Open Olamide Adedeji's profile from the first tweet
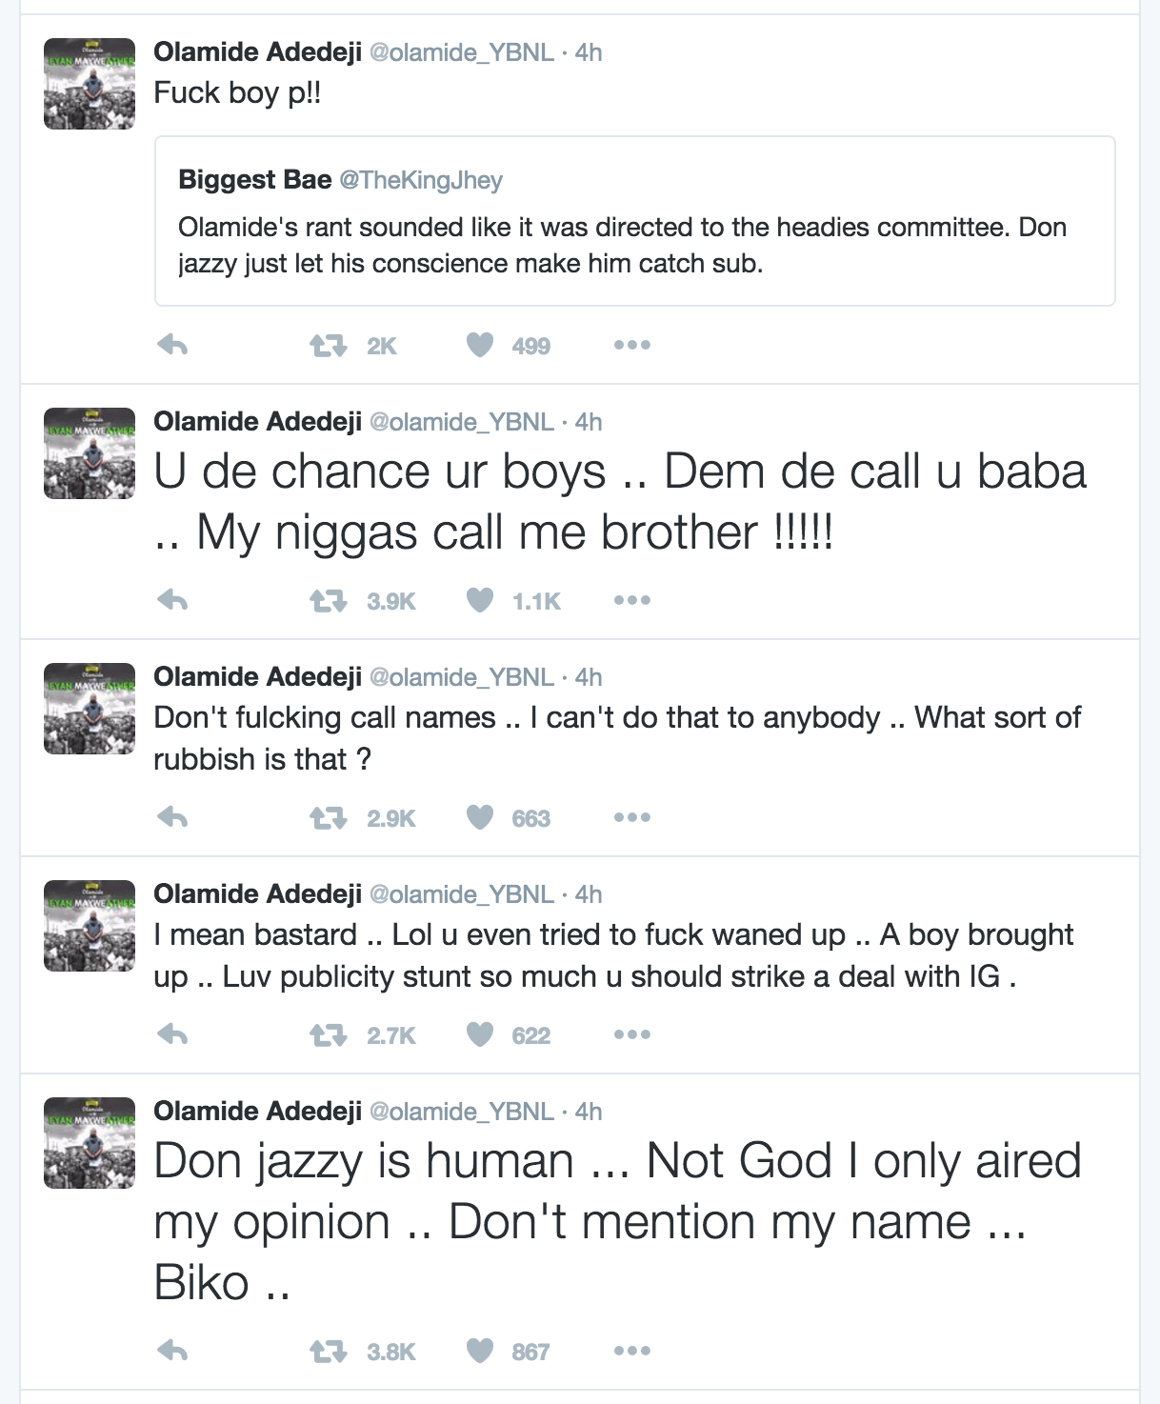1160x1404 pixels. (257, 52)
